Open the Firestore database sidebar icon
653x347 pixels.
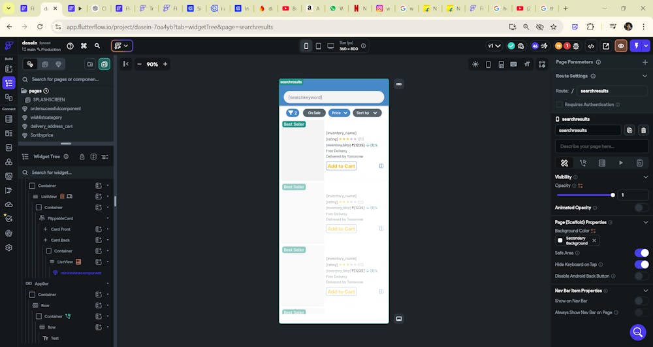8,119
